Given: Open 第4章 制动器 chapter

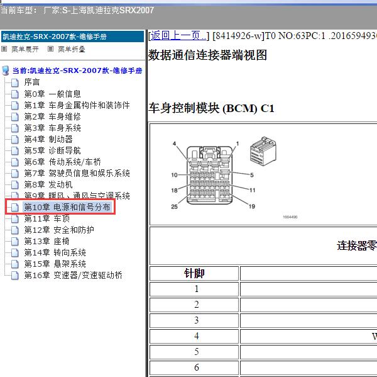Looking at the screenshot, I should point(48,139).
